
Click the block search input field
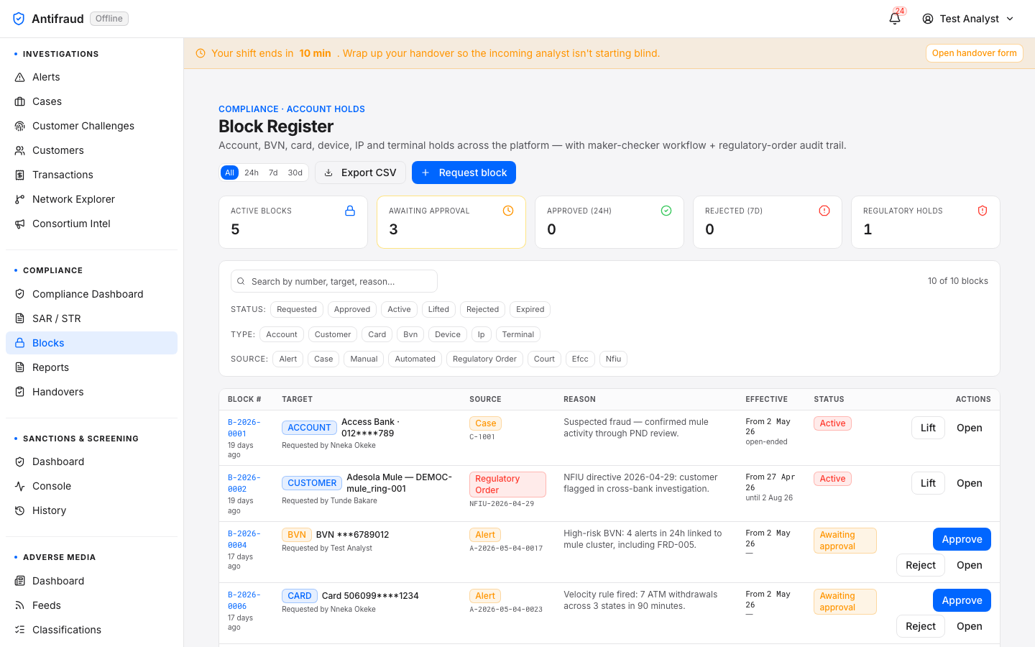coord(334,281)
